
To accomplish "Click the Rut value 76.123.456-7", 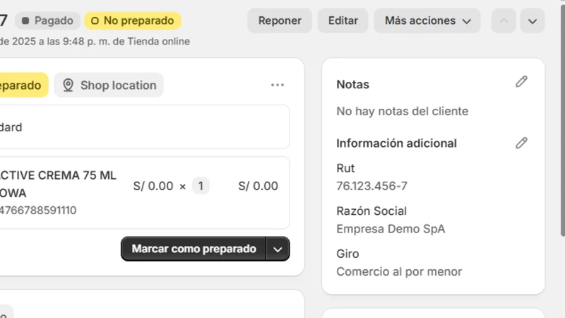I will pyautogui.click(x=372, y=186).
